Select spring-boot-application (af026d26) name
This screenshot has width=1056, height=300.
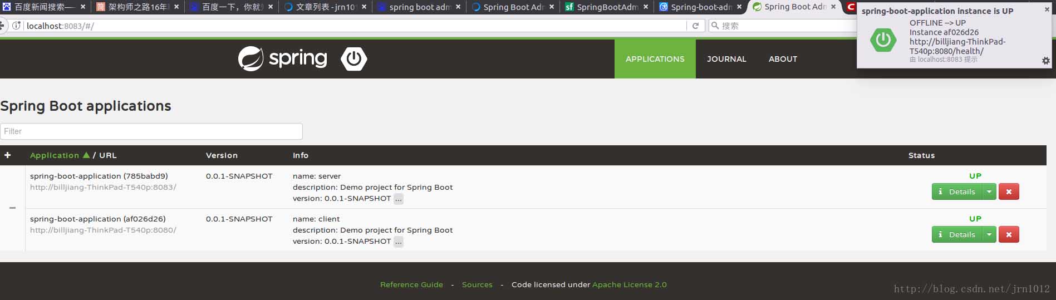98,219
